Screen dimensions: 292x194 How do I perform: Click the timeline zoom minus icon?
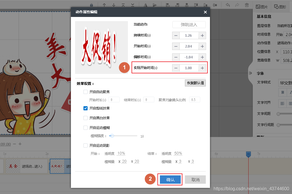point(14,144)
